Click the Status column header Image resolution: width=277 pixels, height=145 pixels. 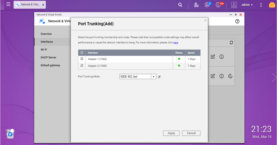[x=179, y=53]
